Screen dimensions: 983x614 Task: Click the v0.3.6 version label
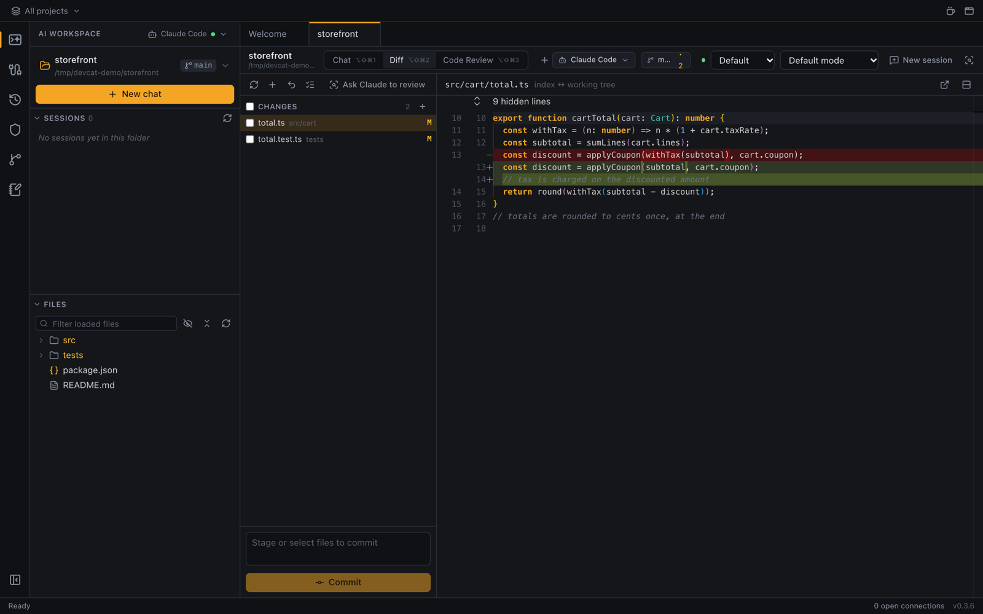point(963,606)
